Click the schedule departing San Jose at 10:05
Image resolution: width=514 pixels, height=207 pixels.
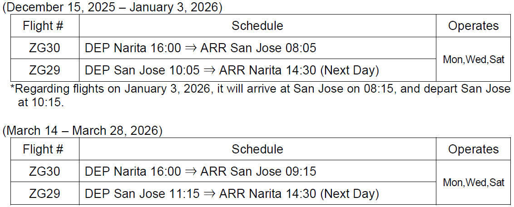coord(231,70)
